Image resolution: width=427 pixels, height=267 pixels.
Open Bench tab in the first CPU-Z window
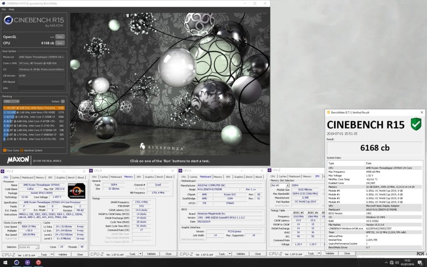point(71,177)
